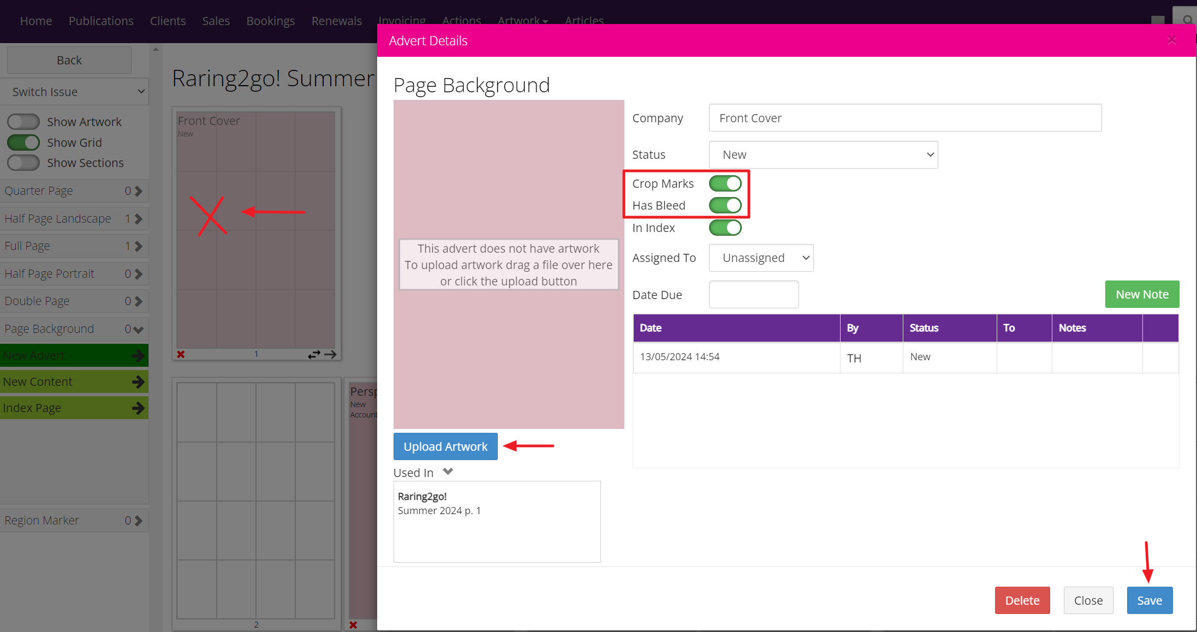1197x632 pixels.
Task: Collapse the Page Background chevron
Action: (139, 330)
